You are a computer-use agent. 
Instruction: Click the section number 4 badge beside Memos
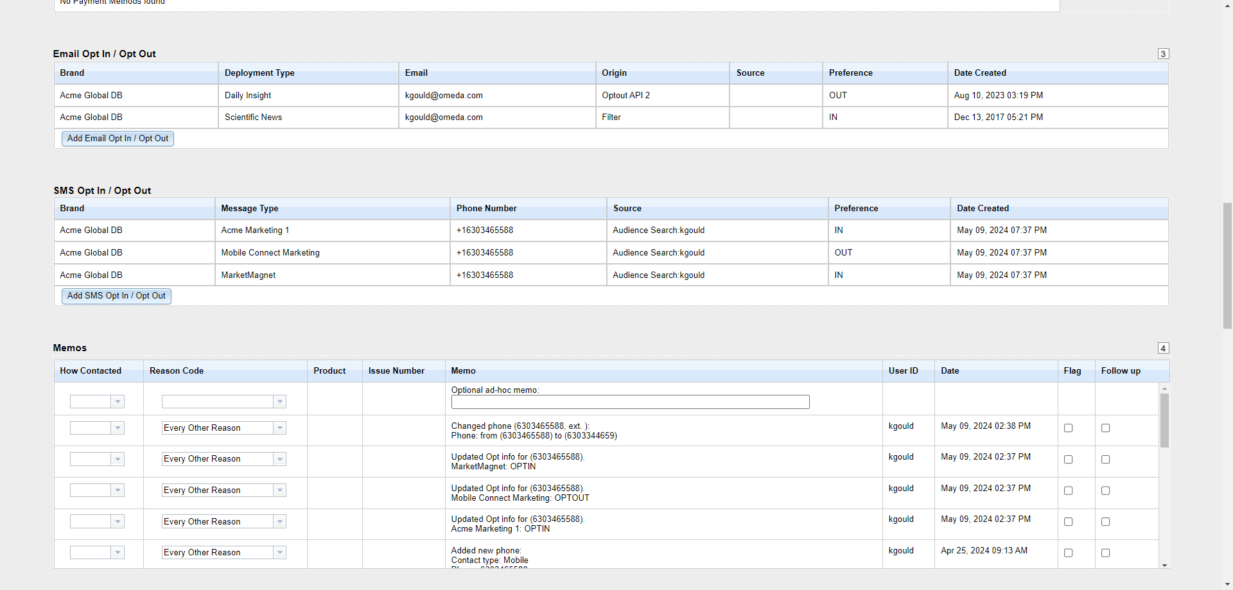[x=1163, y=348]
